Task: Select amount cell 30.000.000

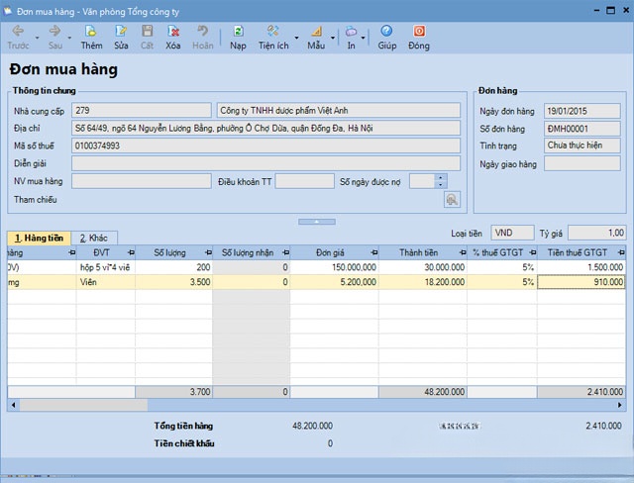Action: [423, 267]
